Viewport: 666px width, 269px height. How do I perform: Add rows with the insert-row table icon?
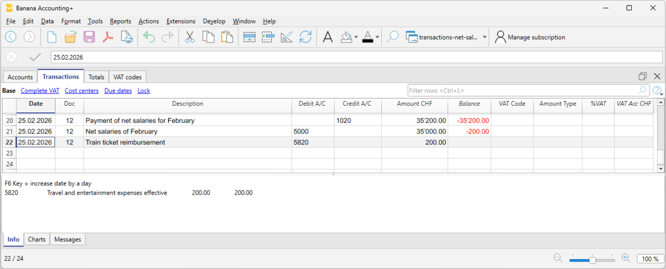[x=249, y=37]
